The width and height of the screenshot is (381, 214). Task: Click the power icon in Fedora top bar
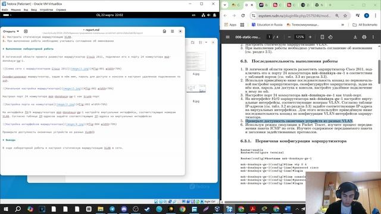[x=214, y=15]
